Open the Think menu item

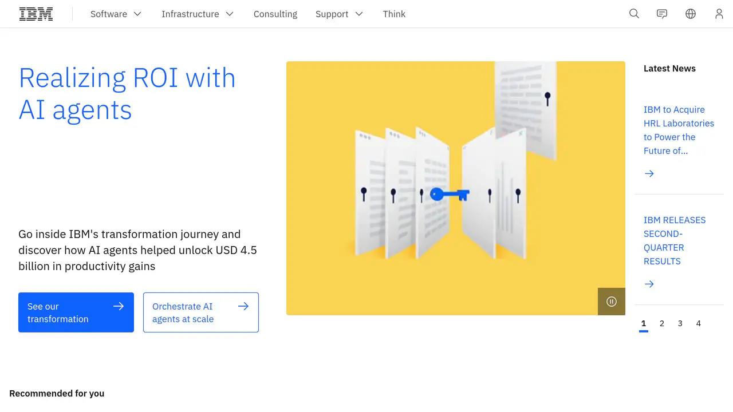pos(394,14)
